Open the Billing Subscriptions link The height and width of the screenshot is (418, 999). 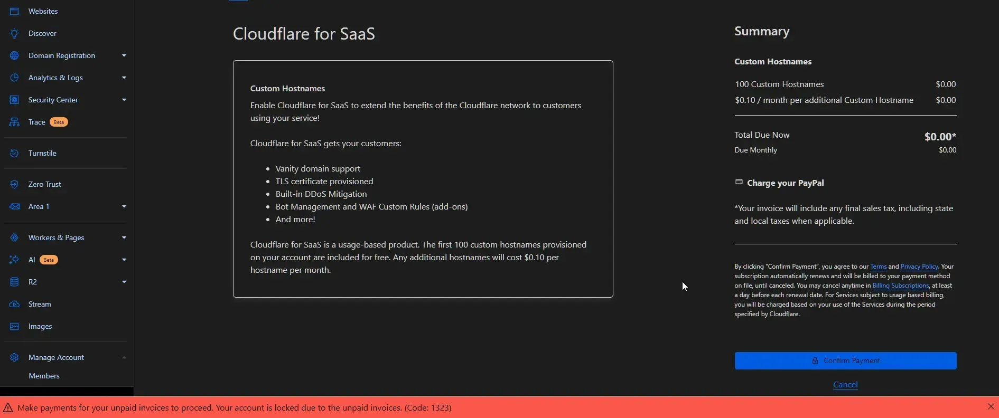pos(900,286)
